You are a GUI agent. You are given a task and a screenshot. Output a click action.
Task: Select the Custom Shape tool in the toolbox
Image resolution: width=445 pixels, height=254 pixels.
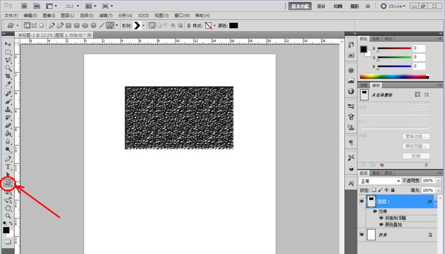pyautogui.click(x=8, y=183)
